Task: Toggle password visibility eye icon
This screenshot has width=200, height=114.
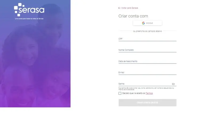Action: (x=173, y=84)
